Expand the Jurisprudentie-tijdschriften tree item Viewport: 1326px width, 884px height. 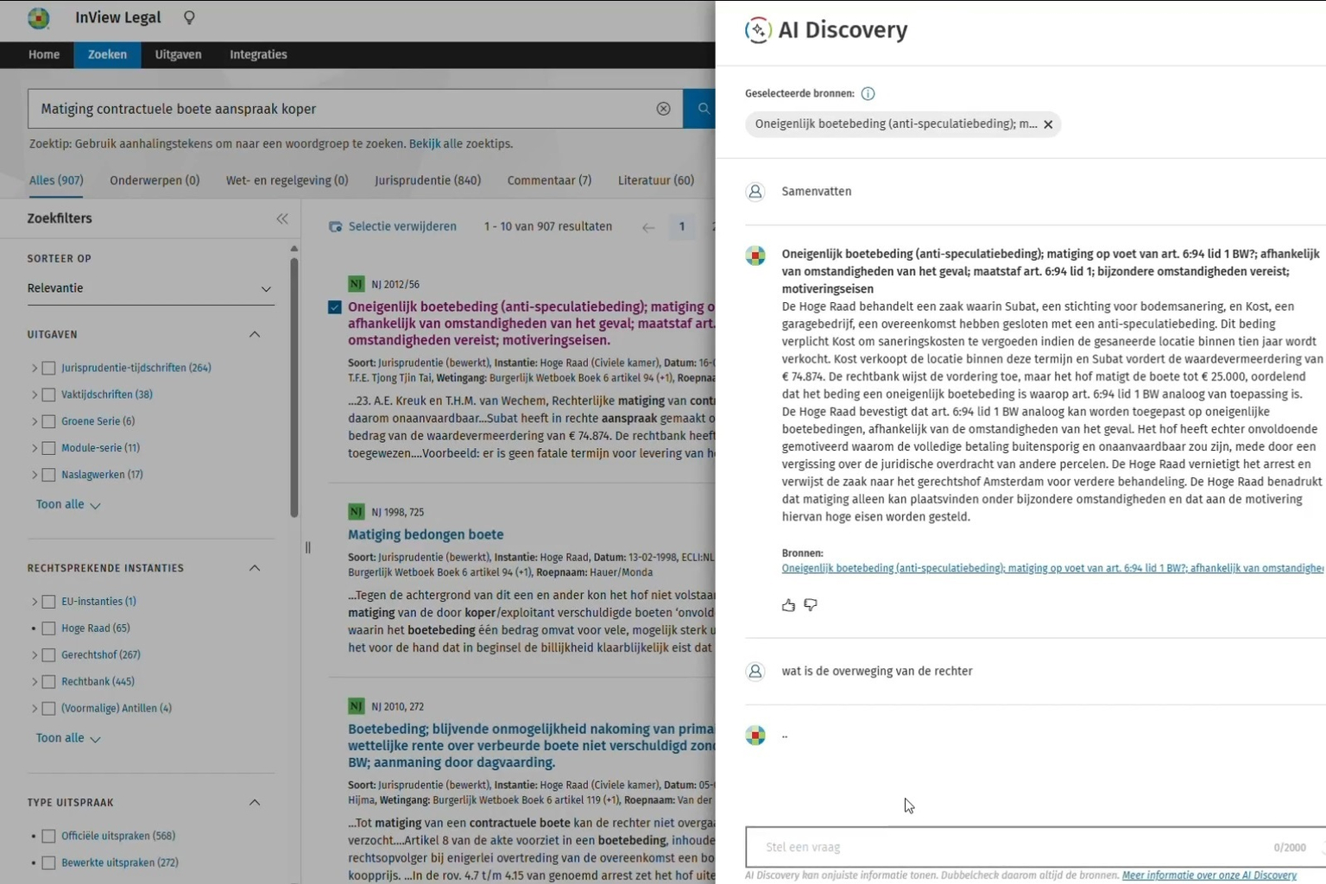(35, 368)
